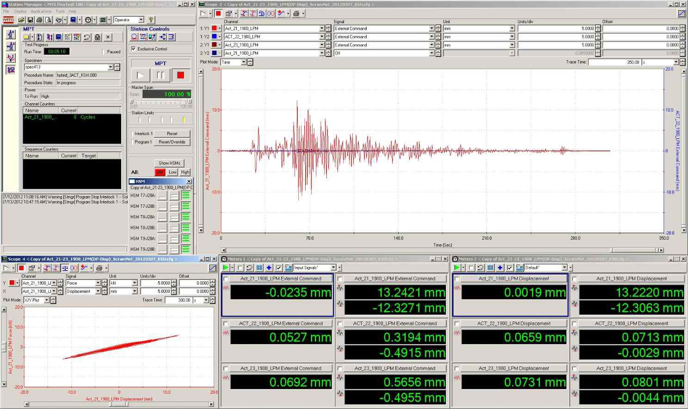
Task: Select the waveform icon in left sidebar
Action: [x=11, y=58]
